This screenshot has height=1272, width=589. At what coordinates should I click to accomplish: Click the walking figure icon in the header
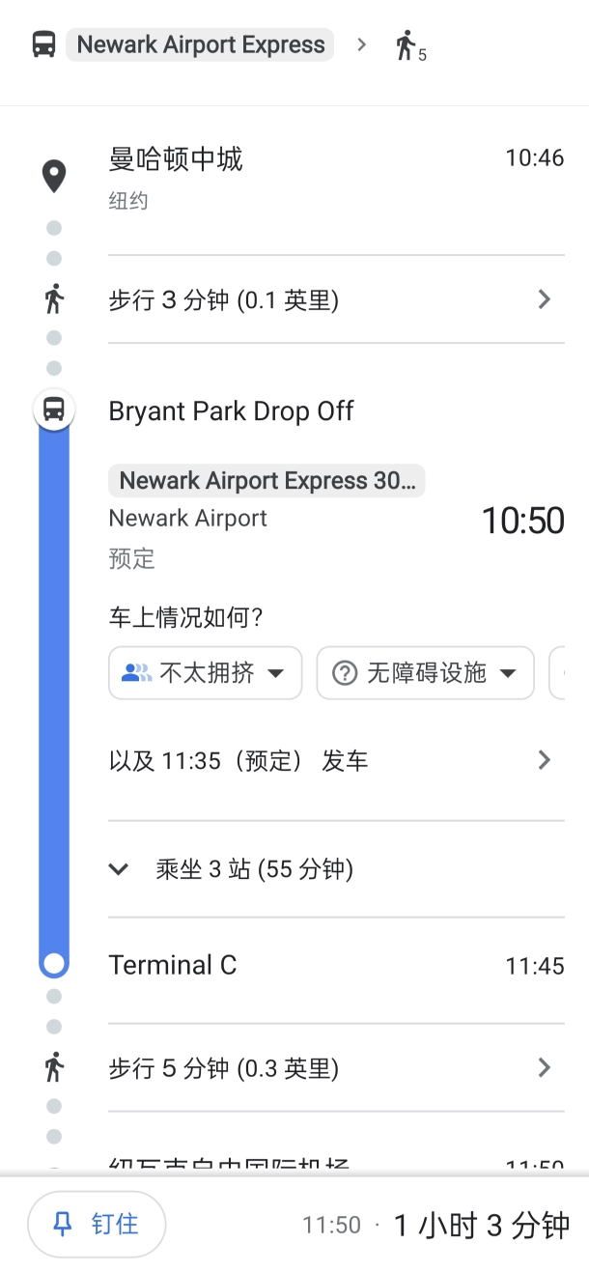point(406,44)
